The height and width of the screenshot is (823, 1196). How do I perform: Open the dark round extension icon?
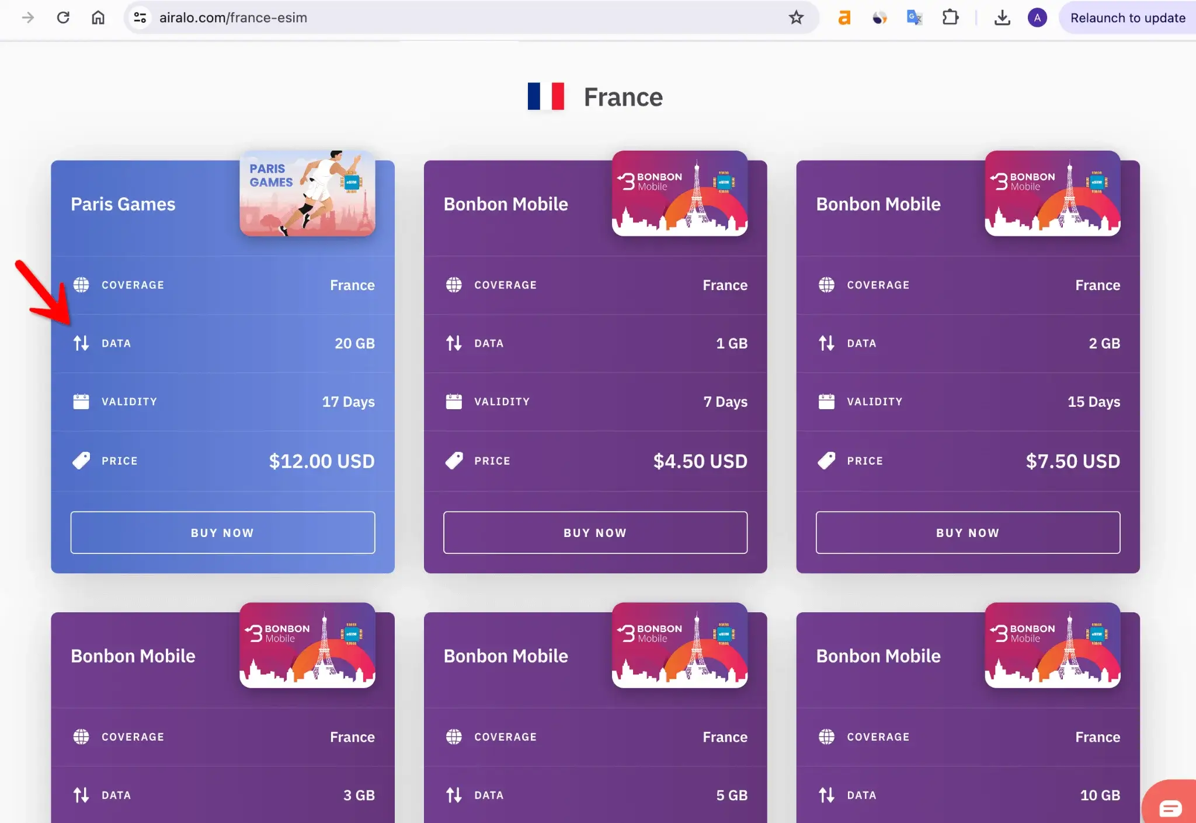coord(879,18)
